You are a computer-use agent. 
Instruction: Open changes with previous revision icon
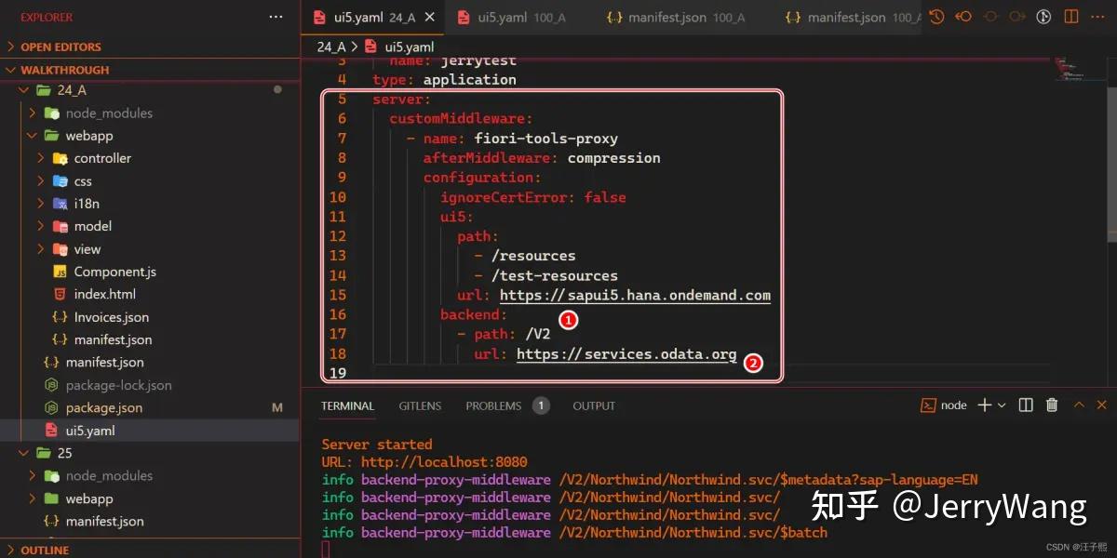click(963, 17)
